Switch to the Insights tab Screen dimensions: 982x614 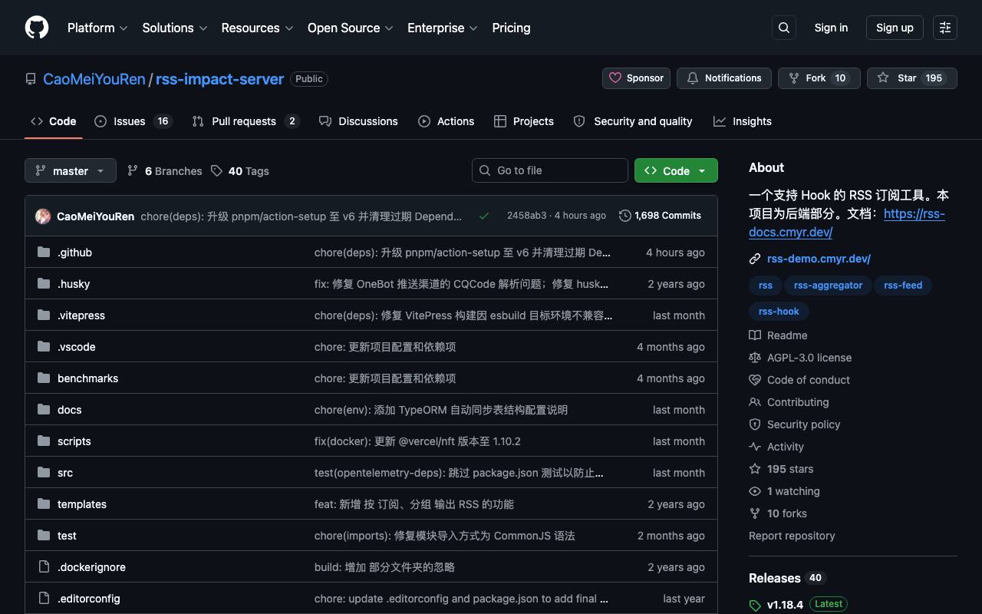tap(743, 121)
